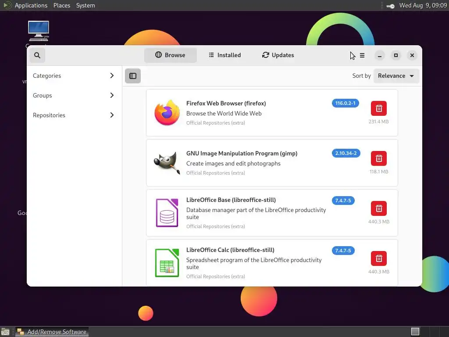Open the search magnifier button
The image size is (449, 337).
point(37,55)
